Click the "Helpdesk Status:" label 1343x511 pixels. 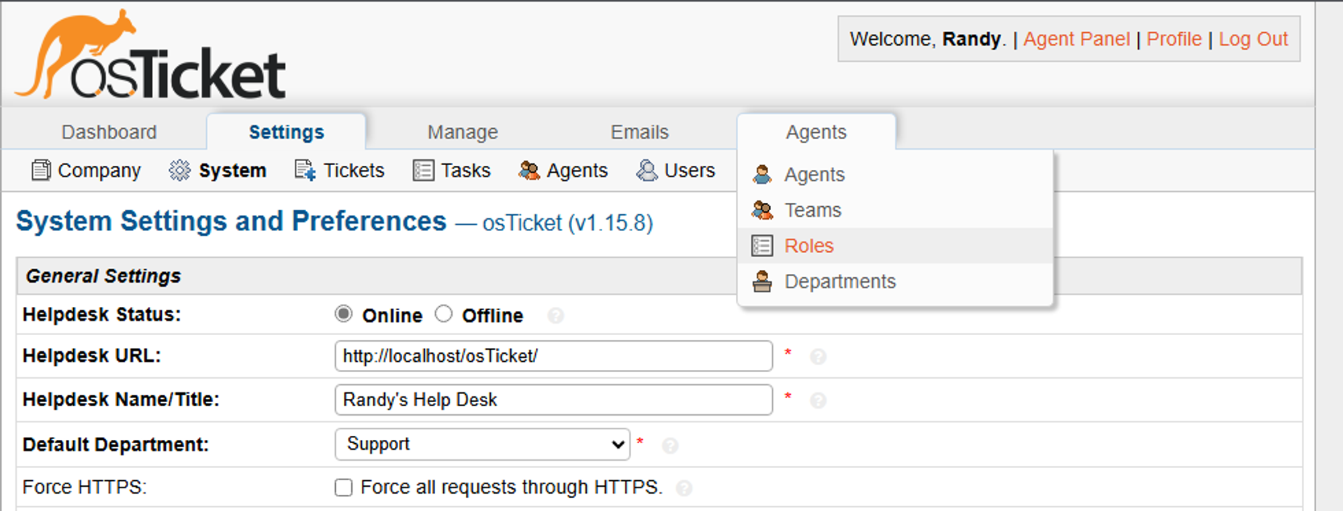coord(101,314)
